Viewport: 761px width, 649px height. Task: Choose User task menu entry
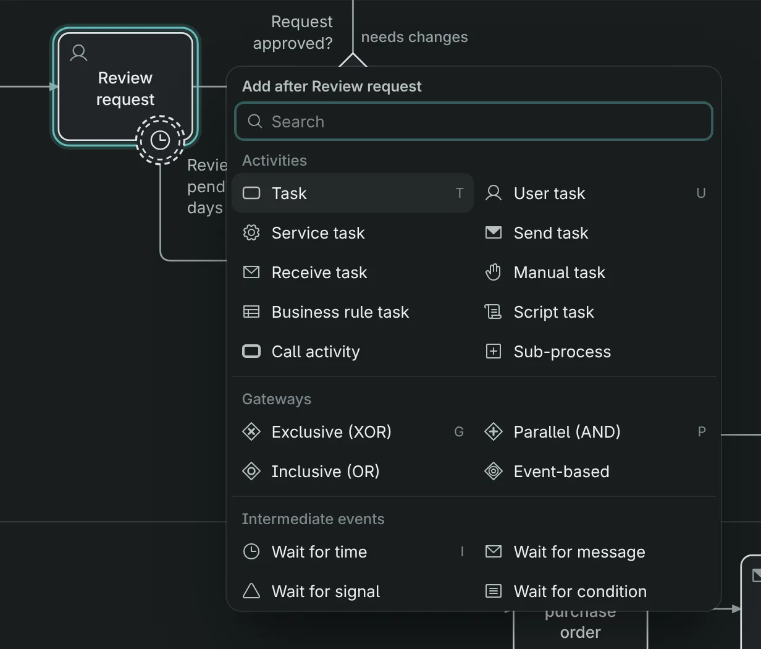595,193
